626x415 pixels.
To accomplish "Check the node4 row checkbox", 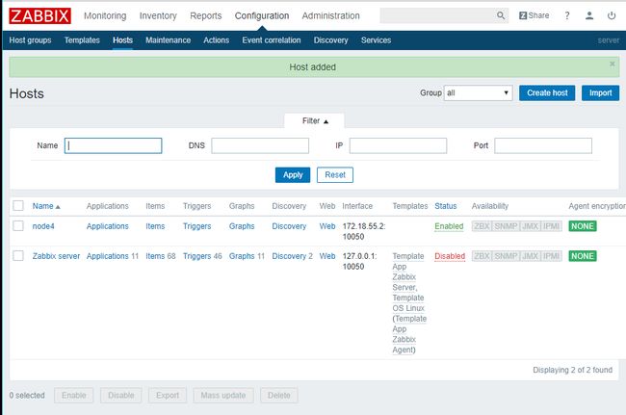I will (x=18, y=226).
